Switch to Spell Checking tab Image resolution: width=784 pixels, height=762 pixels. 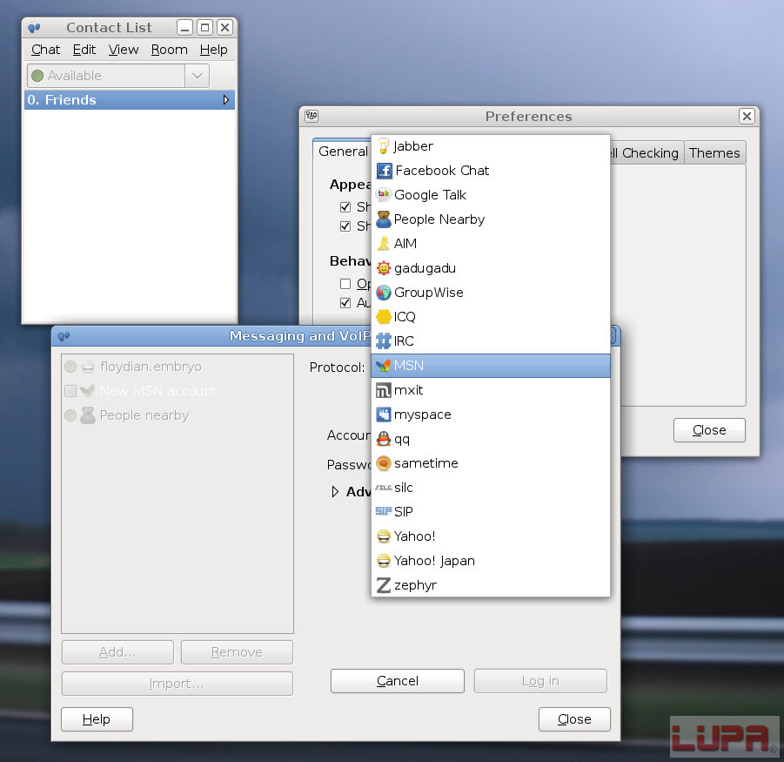tap(647, 152)
